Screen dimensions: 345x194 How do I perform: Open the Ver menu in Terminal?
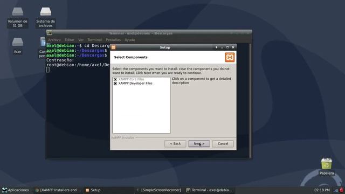[x=81, y=40]
